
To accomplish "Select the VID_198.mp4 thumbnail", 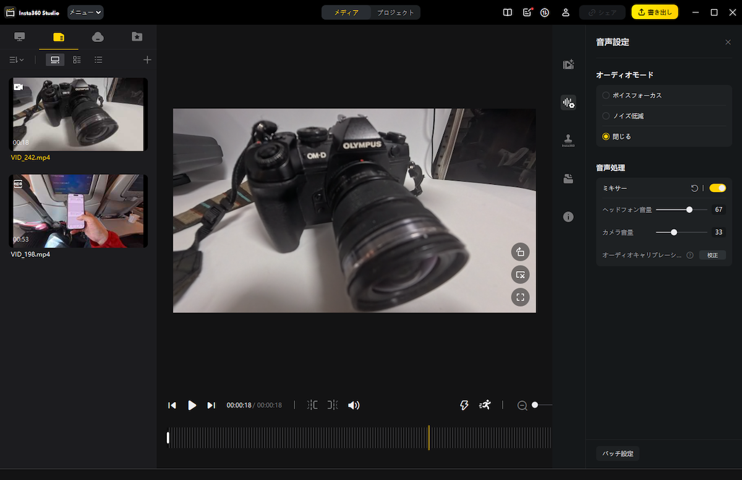I will coord(78,211).
